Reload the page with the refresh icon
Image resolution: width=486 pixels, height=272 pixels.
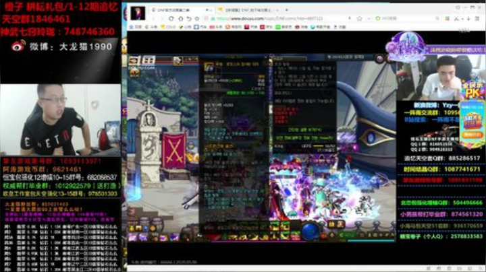pyautogui.click(x=171, y=19)
